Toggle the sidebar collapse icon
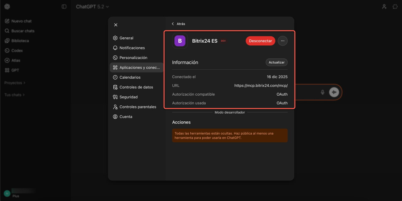The width and height of the screenshot is (402, 201). [x=64, y=7]
